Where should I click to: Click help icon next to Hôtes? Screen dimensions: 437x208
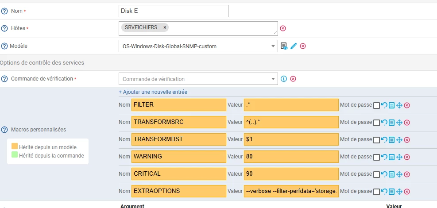5,28
